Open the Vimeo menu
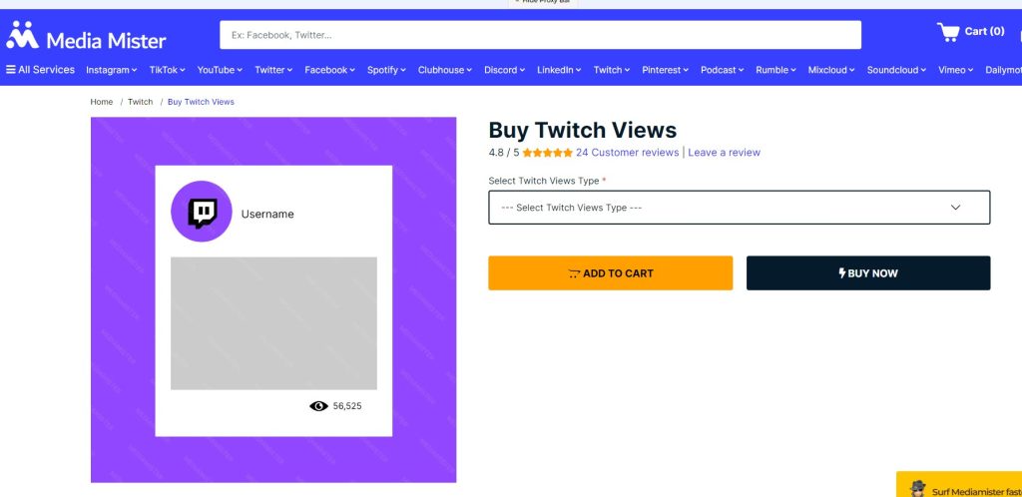Image resolution: width=1022 pixels, height=497 pixels. 956,70
